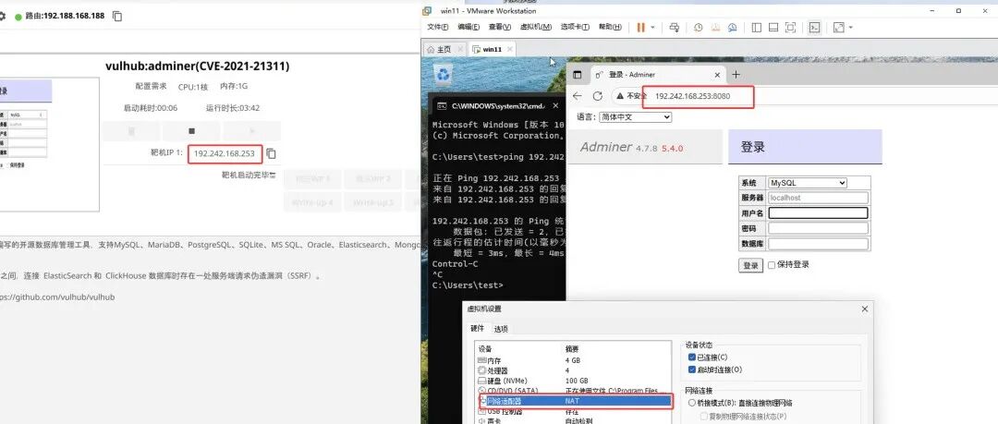Open the Adminer 5.4.0 version link
Screen dimensions: 998x424
point(672,149)
